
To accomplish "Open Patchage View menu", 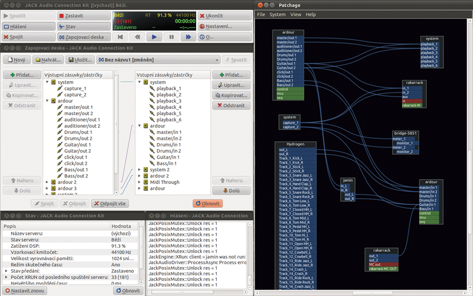I will tap(296, 14).
